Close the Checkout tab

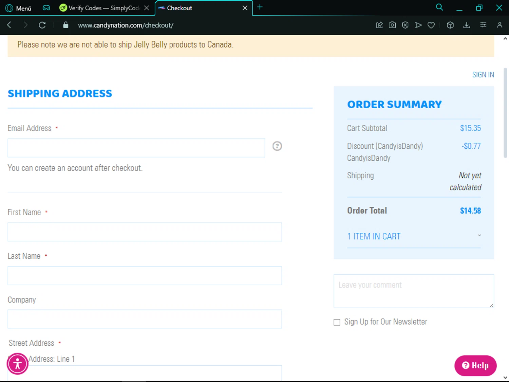pyautogui.click(x=245, y=8)
